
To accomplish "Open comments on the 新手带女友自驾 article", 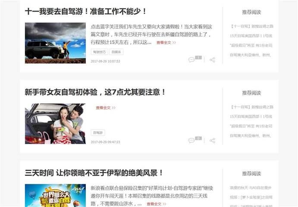I will point(192,140).
